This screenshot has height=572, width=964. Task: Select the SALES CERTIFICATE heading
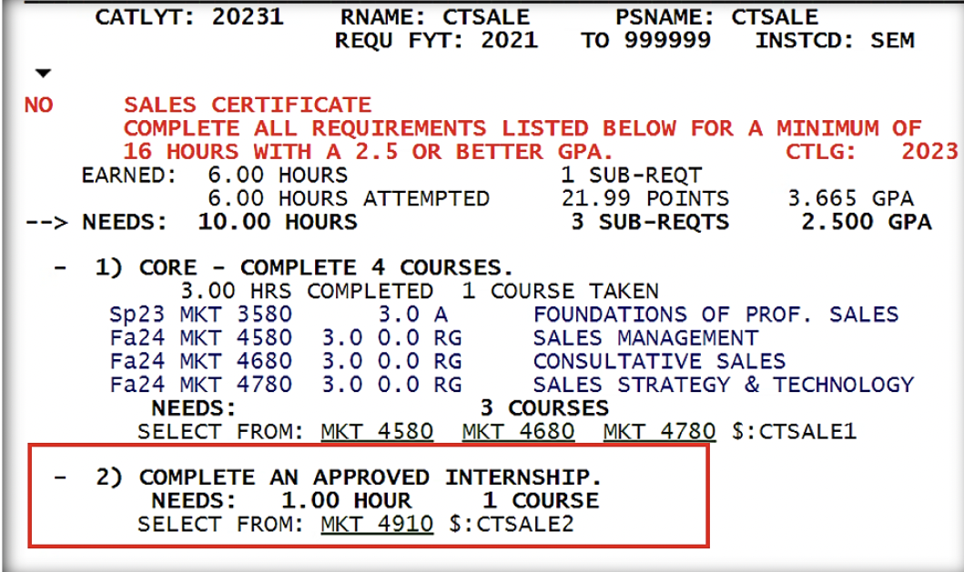tap(248, 105)
